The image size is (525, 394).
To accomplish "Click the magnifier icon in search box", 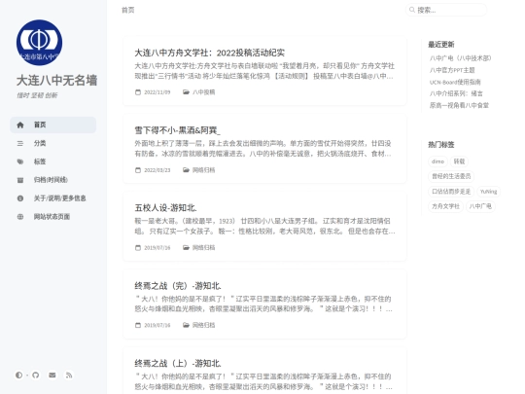I will click(412, 10).
